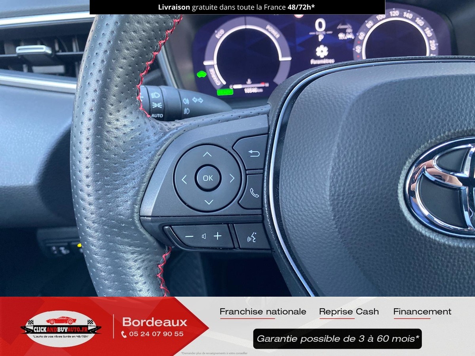This screenshot has height=356, width=475.
Task: Click the Garantie possible de 3 à 60 mois banner
Action: 337,339
